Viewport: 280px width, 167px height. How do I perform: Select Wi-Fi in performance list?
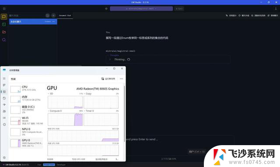click(x=26, y=121)
